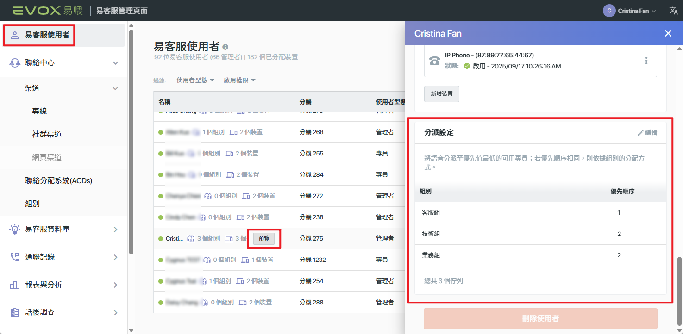Image resolution: width=683 pixels, height=334 pixels.
Task: Click the sidebar scroll down arrow
Action: pyautogui.click(x=131, y=330)
